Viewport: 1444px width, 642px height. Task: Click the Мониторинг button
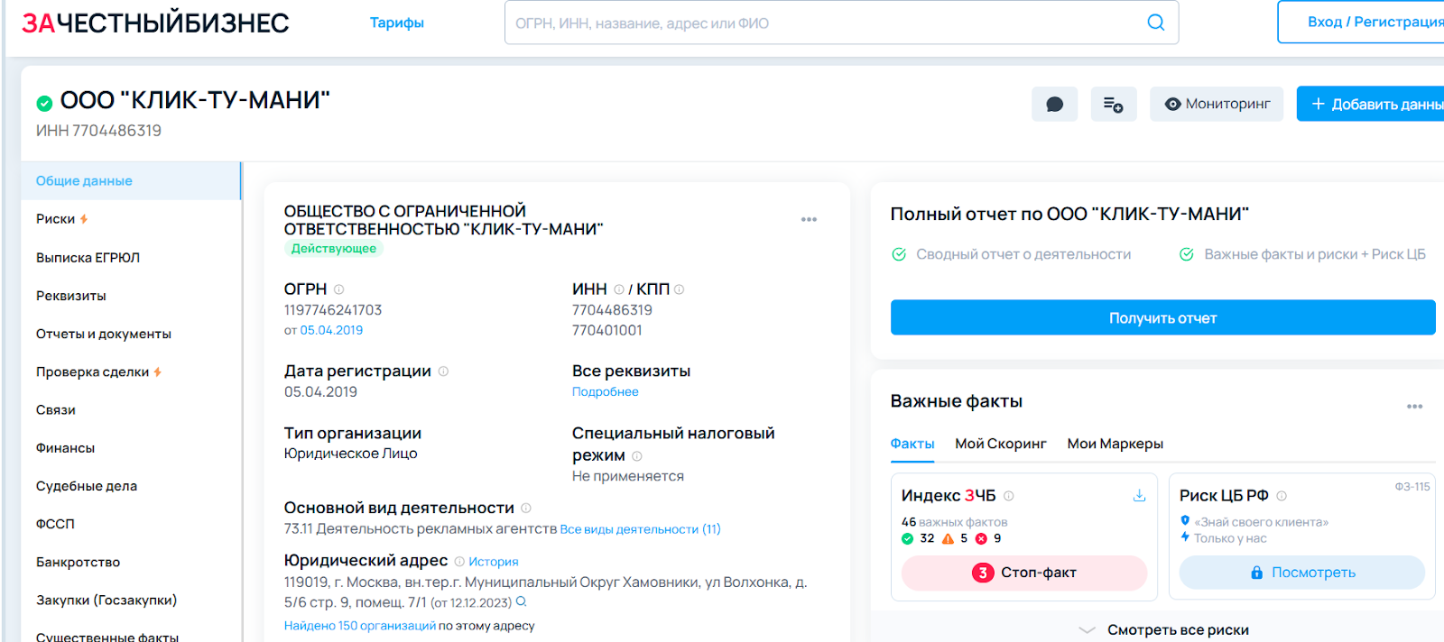pos(1217,105)
